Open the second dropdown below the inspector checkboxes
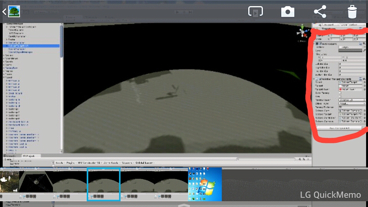Viewport: 368px width, 207px height. (x=352, y=104)
